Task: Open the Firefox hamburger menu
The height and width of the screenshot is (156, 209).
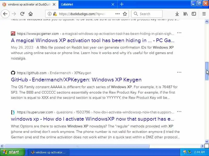Action: coord(204,14)
